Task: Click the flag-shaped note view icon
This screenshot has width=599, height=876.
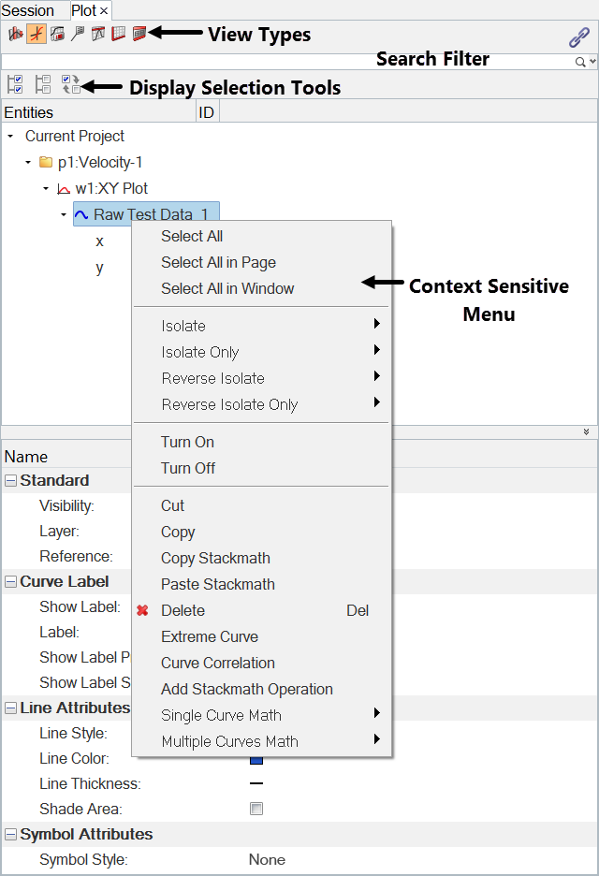Action: [78, 35]
